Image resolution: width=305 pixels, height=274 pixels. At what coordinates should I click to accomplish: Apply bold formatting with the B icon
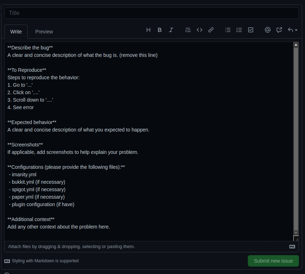point(160,30)
